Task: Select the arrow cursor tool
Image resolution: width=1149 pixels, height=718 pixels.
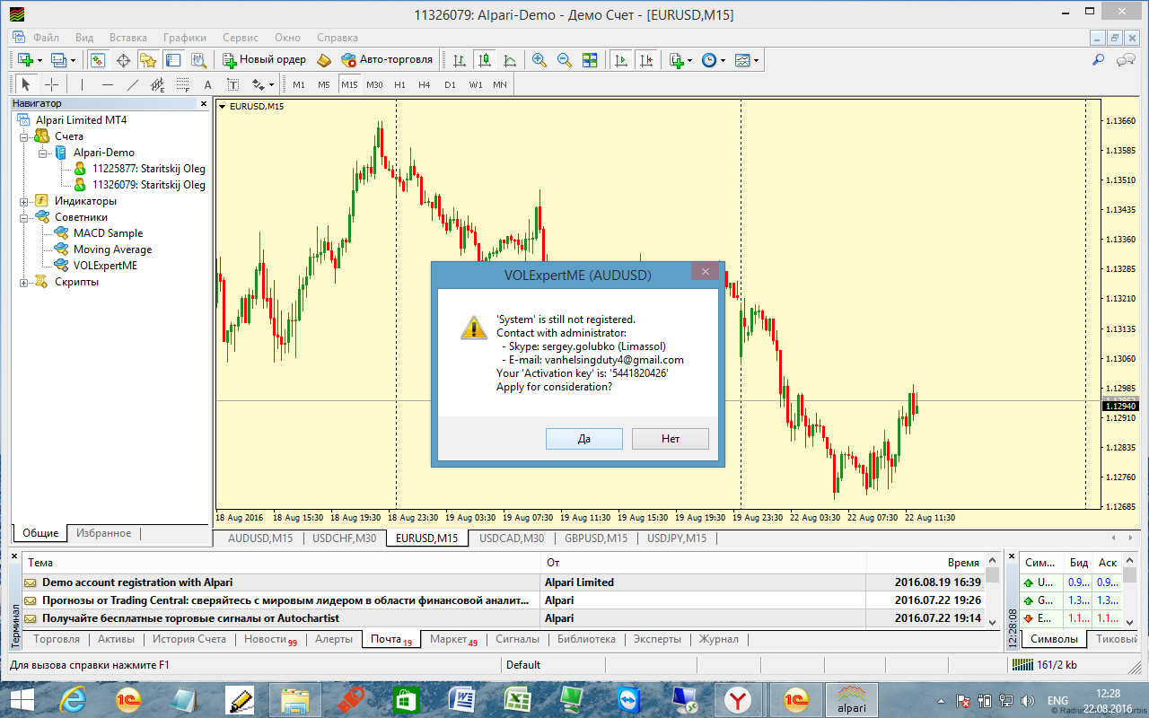Action: pyautogui.click(x=25, y=84)
